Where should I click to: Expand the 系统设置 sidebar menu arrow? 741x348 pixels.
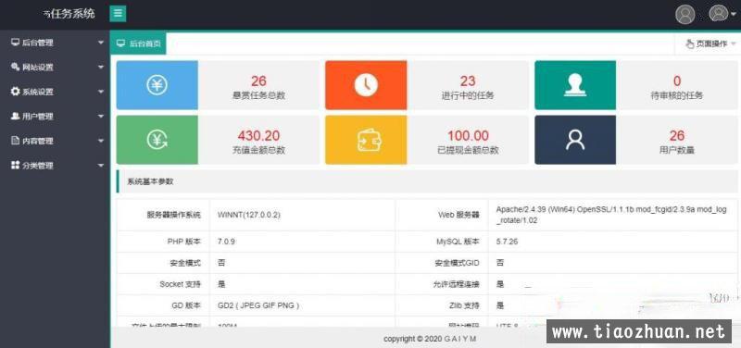100,92
